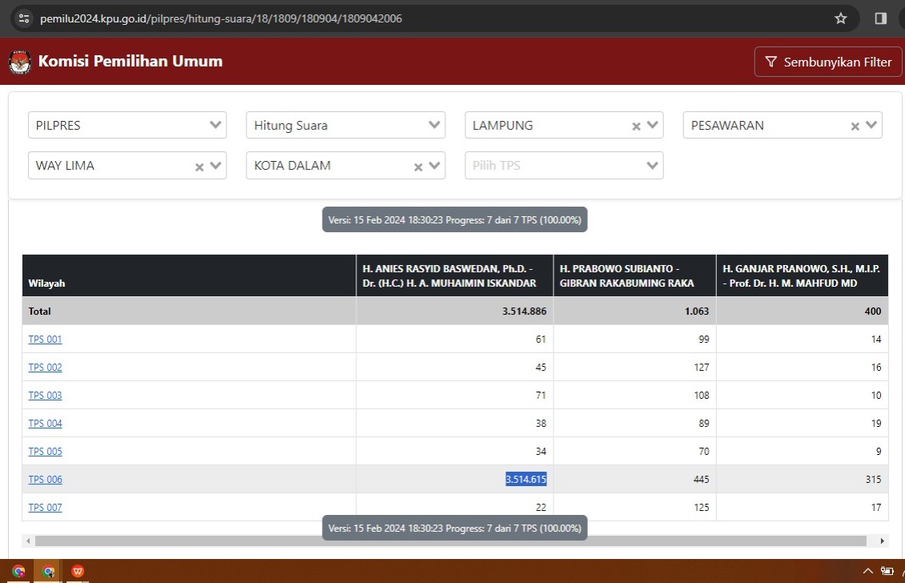Show hidden system tray icons
This screenshot has height=583, width=905.
pos(867,571)
